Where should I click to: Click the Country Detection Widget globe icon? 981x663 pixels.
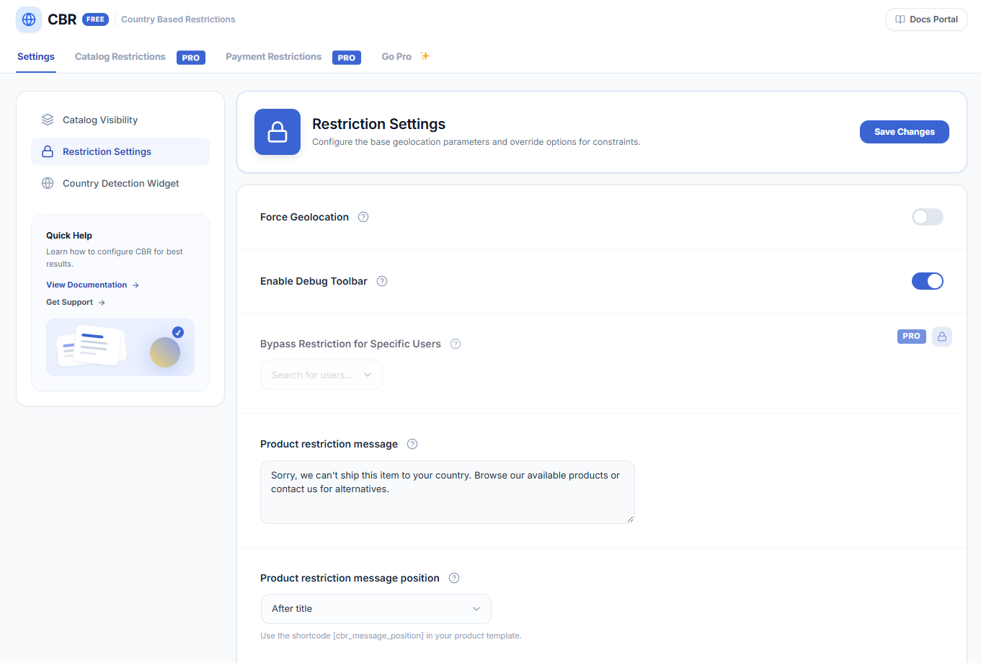coord(48,183)
